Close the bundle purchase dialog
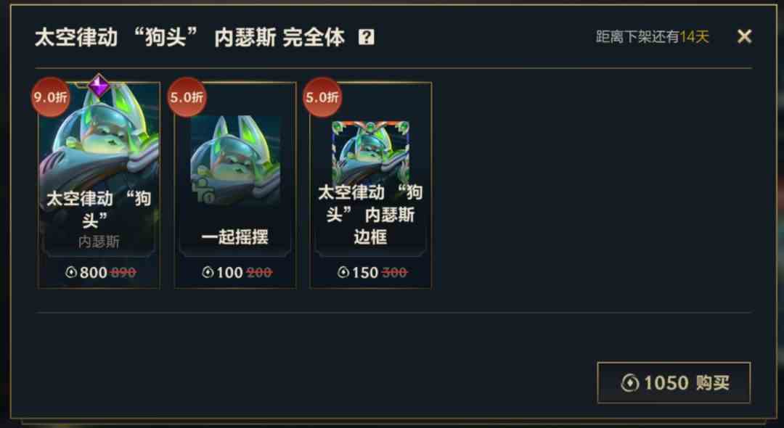Image resolution: width=784 pixels, height=428 pixels. click(744, 36)
